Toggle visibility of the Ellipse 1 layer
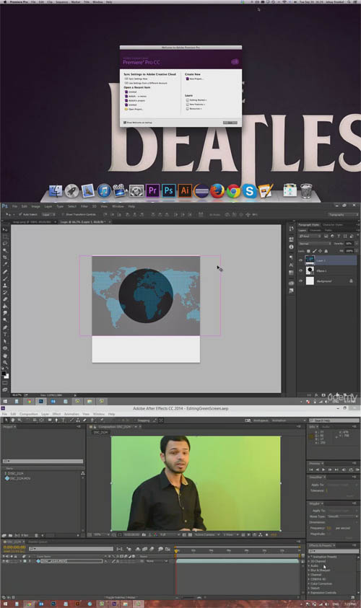 301,270
